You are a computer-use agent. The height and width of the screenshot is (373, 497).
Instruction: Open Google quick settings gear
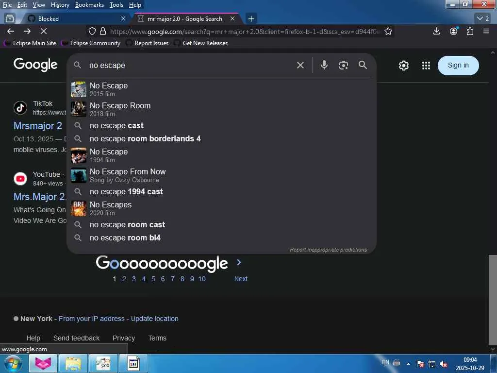[403, 66]
